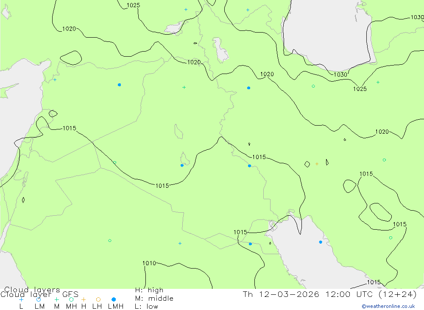Click the filled blue LMH legend dot

click(114, 299)
